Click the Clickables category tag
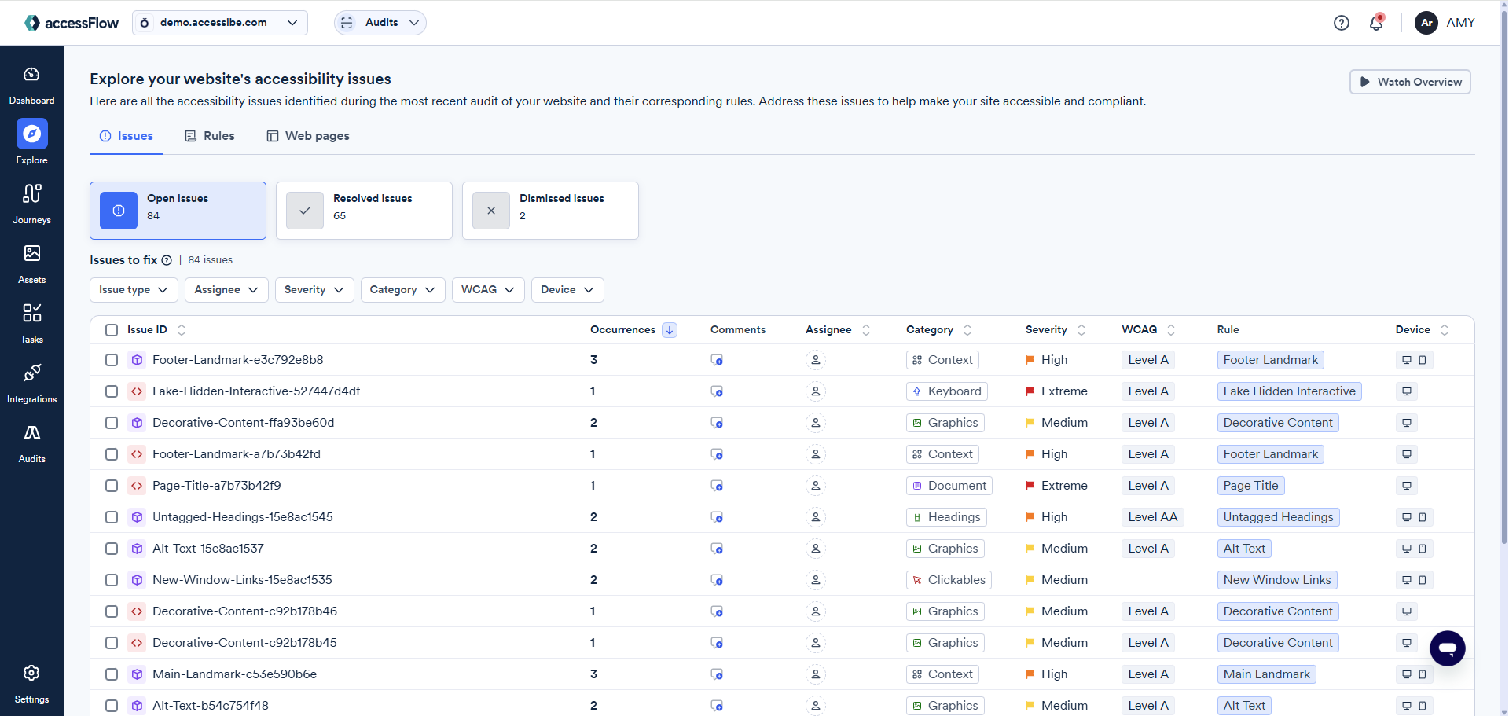Image resolution: width=1509 pixels, height=716 pixels. [x=949, y=580]
